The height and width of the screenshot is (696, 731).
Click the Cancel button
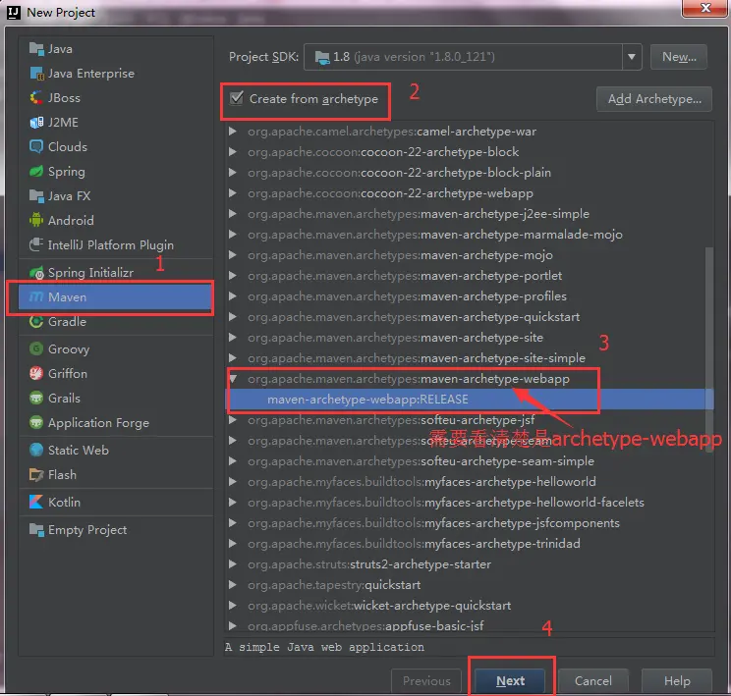(593, 680)
